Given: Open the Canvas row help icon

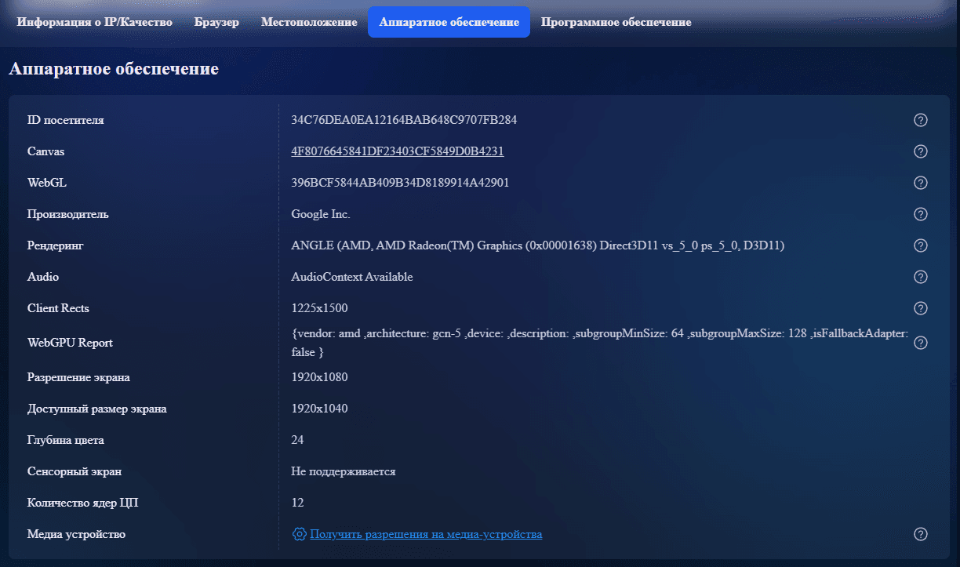Looking at the screenshot, I should point(921,151).
